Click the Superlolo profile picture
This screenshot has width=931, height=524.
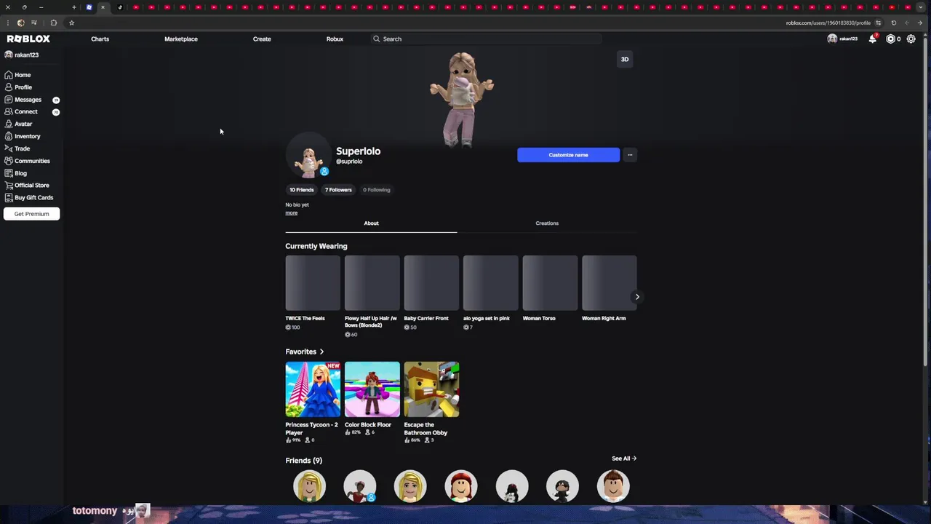coord(308,156)
